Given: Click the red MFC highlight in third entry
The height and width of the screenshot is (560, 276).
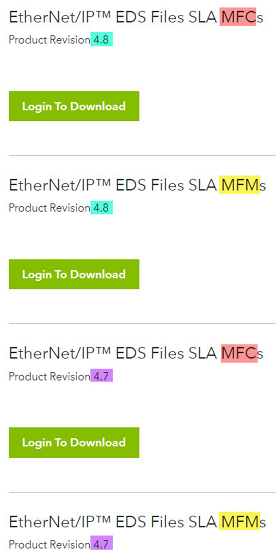Looking at the screenshot, I should tap(239, 353).
